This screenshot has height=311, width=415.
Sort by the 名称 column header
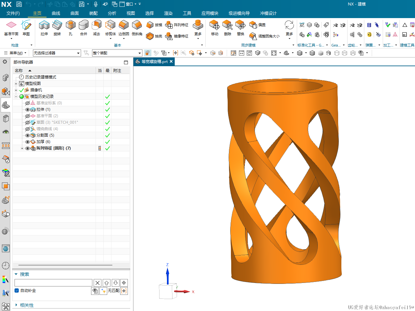click(54, 70)
